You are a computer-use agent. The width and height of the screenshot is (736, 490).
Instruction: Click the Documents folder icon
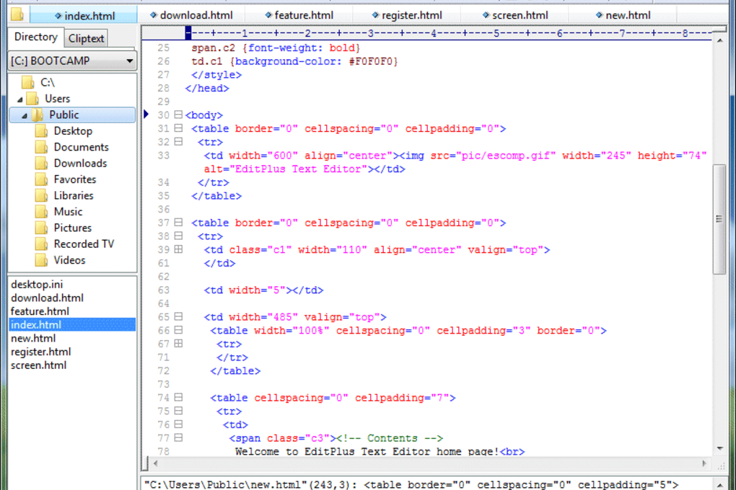[41, 147]
